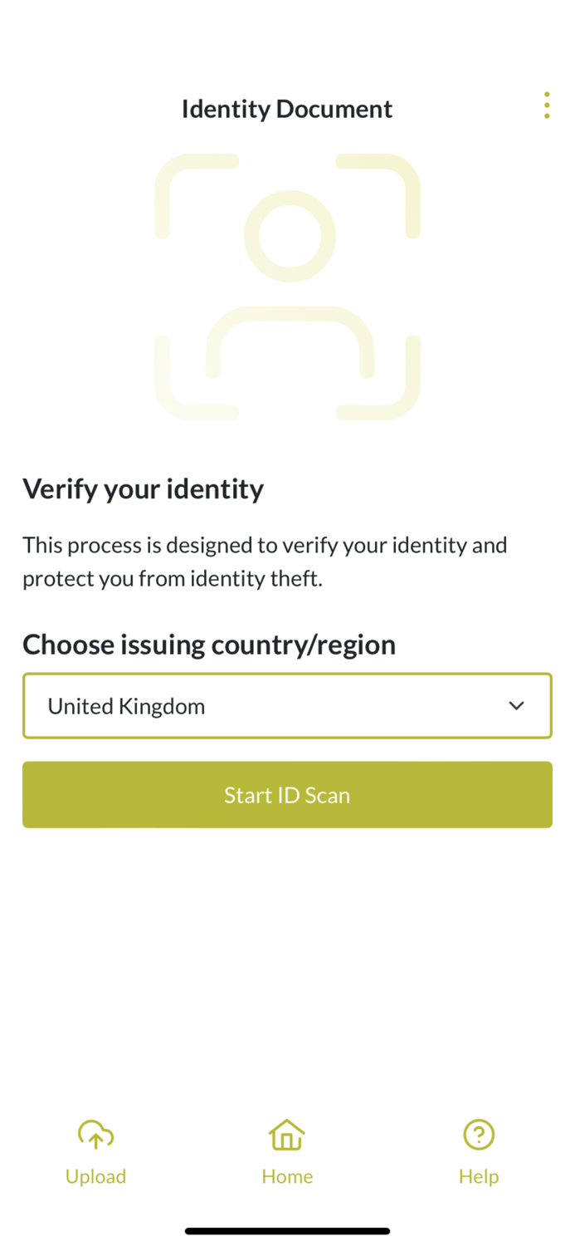The height and width of the screenshot is (1246, 575).
Task: Switch to the Help tab label
Action: tap(479, 1176)
